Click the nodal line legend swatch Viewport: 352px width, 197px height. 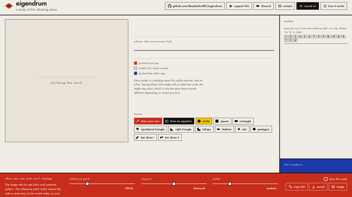136,68
